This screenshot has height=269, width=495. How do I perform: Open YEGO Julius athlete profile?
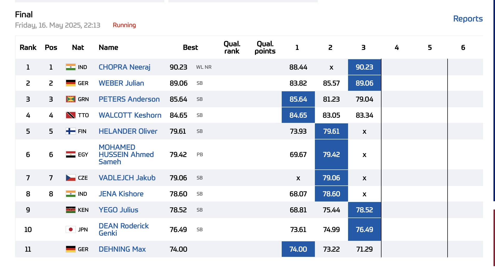coord(118,210)
